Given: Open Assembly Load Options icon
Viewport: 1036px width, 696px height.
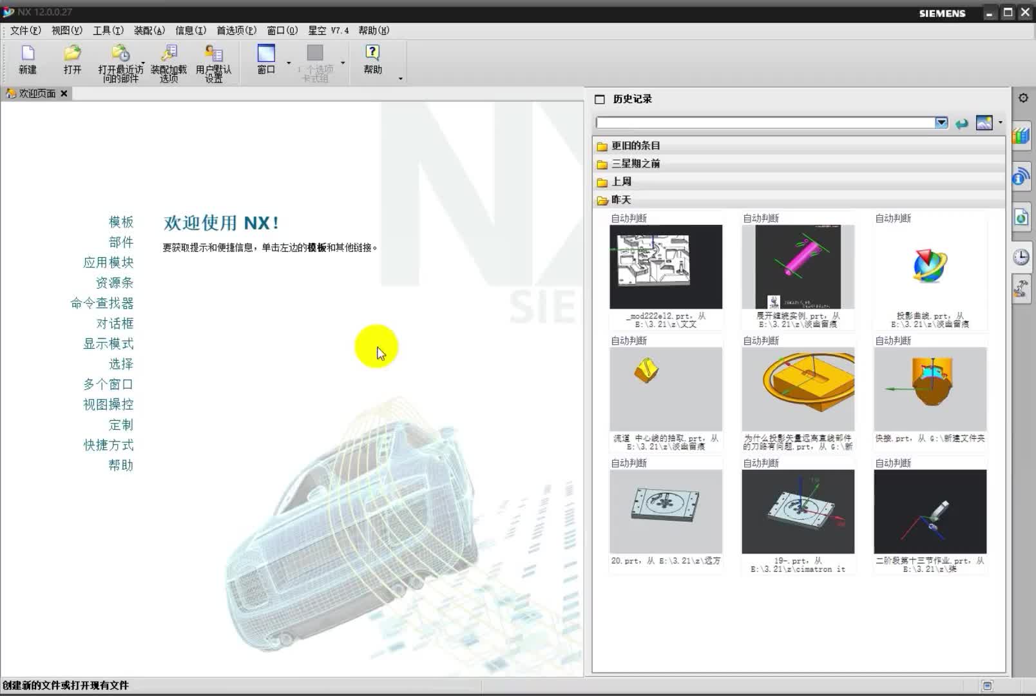Looking at the screenshot, I should pos(169,53).
